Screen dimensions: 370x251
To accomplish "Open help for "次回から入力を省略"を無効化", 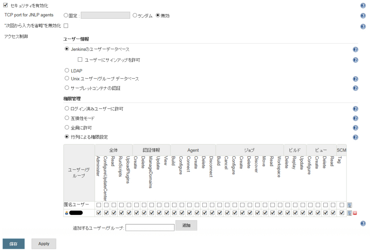I will pyautogui.click(x=363, y=26).
